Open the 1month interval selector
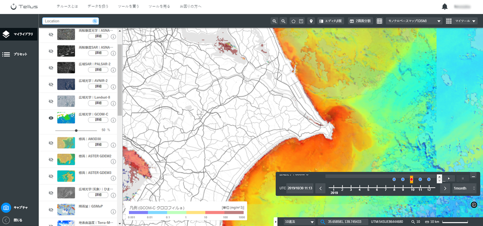 [465, 188]
